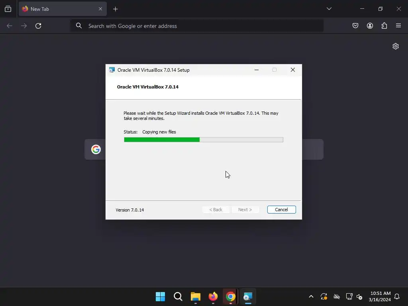This screenshot has height=306, width=408.
Task: Open the notifications bell
Action: tap(397, 296)
